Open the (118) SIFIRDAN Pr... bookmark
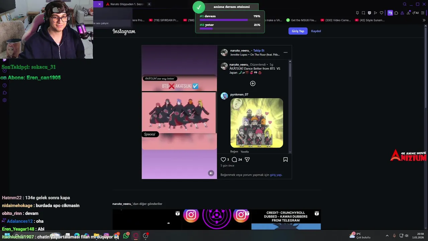The height and width of the screenshot is (241, 428). [x=164, y=20]
